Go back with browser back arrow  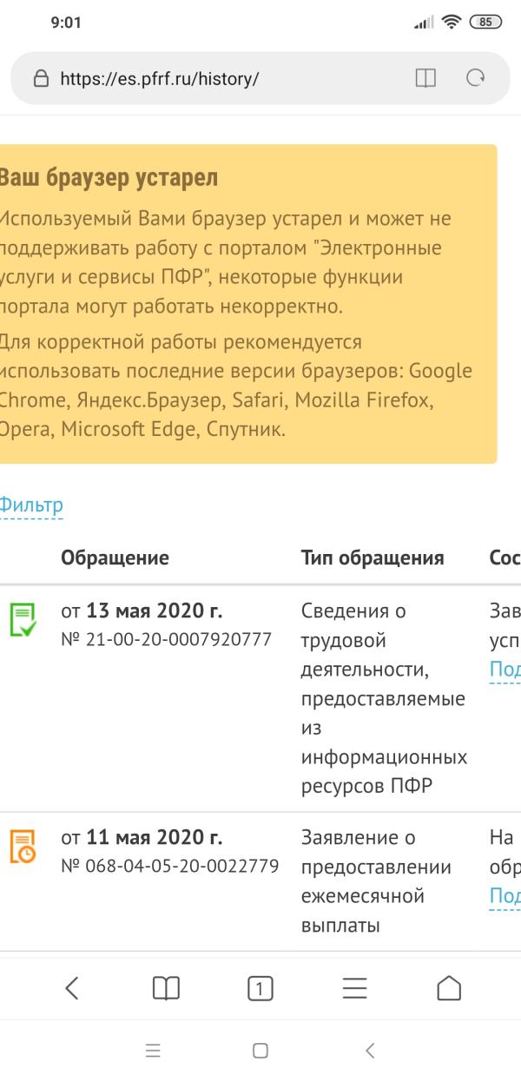coord(72,987)
